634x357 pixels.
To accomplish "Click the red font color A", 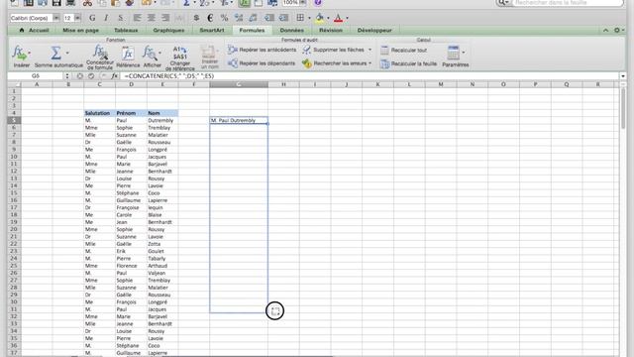I will pyautogui.click(x=339, y=18).
